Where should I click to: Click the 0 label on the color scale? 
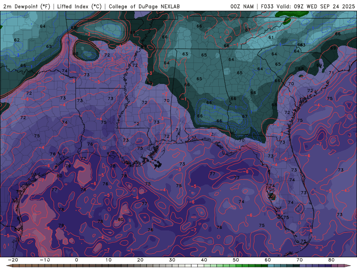click(76, 260)
